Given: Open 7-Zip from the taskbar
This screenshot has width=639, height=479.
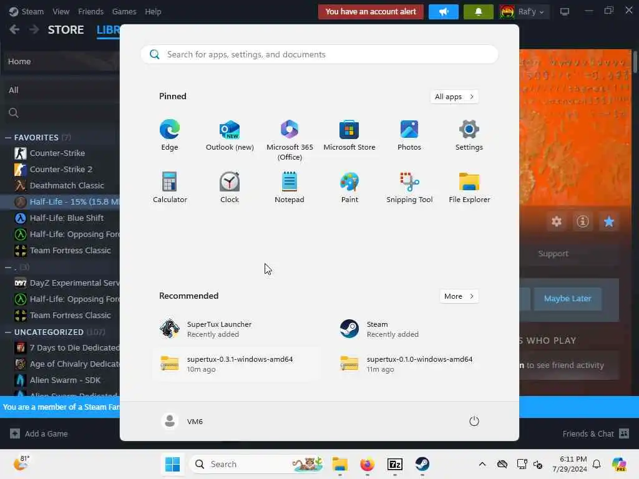Looking at the screenshot, I should pyautogui.click(x=394, y=464).
